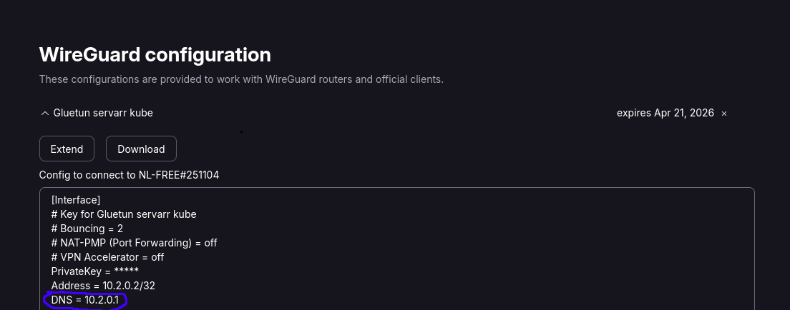This screenshot has height=310, width=790.
Task: Click the WireGuard configuration heading
Action: (155, 54)
